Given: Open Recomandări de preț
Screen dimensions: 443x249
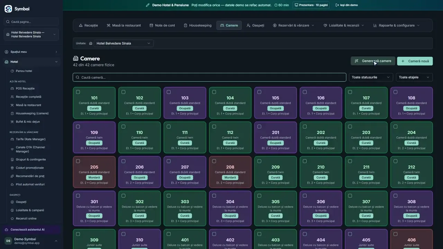Looking at the screenshot, I should point(30,176).
